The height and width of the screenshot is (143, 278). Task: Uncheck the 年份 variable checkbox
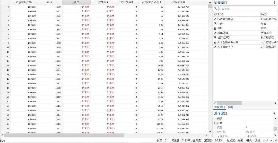pos(215,24)
